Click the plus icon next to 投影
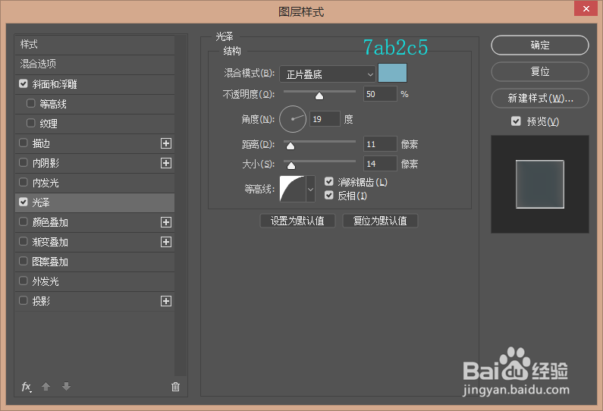 click(x=166, y=301)
